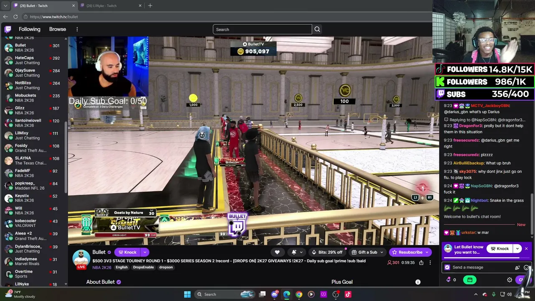The image size is (535, 301).
Task: Open Task View on taskbar
Action: (x=262, y=294)
